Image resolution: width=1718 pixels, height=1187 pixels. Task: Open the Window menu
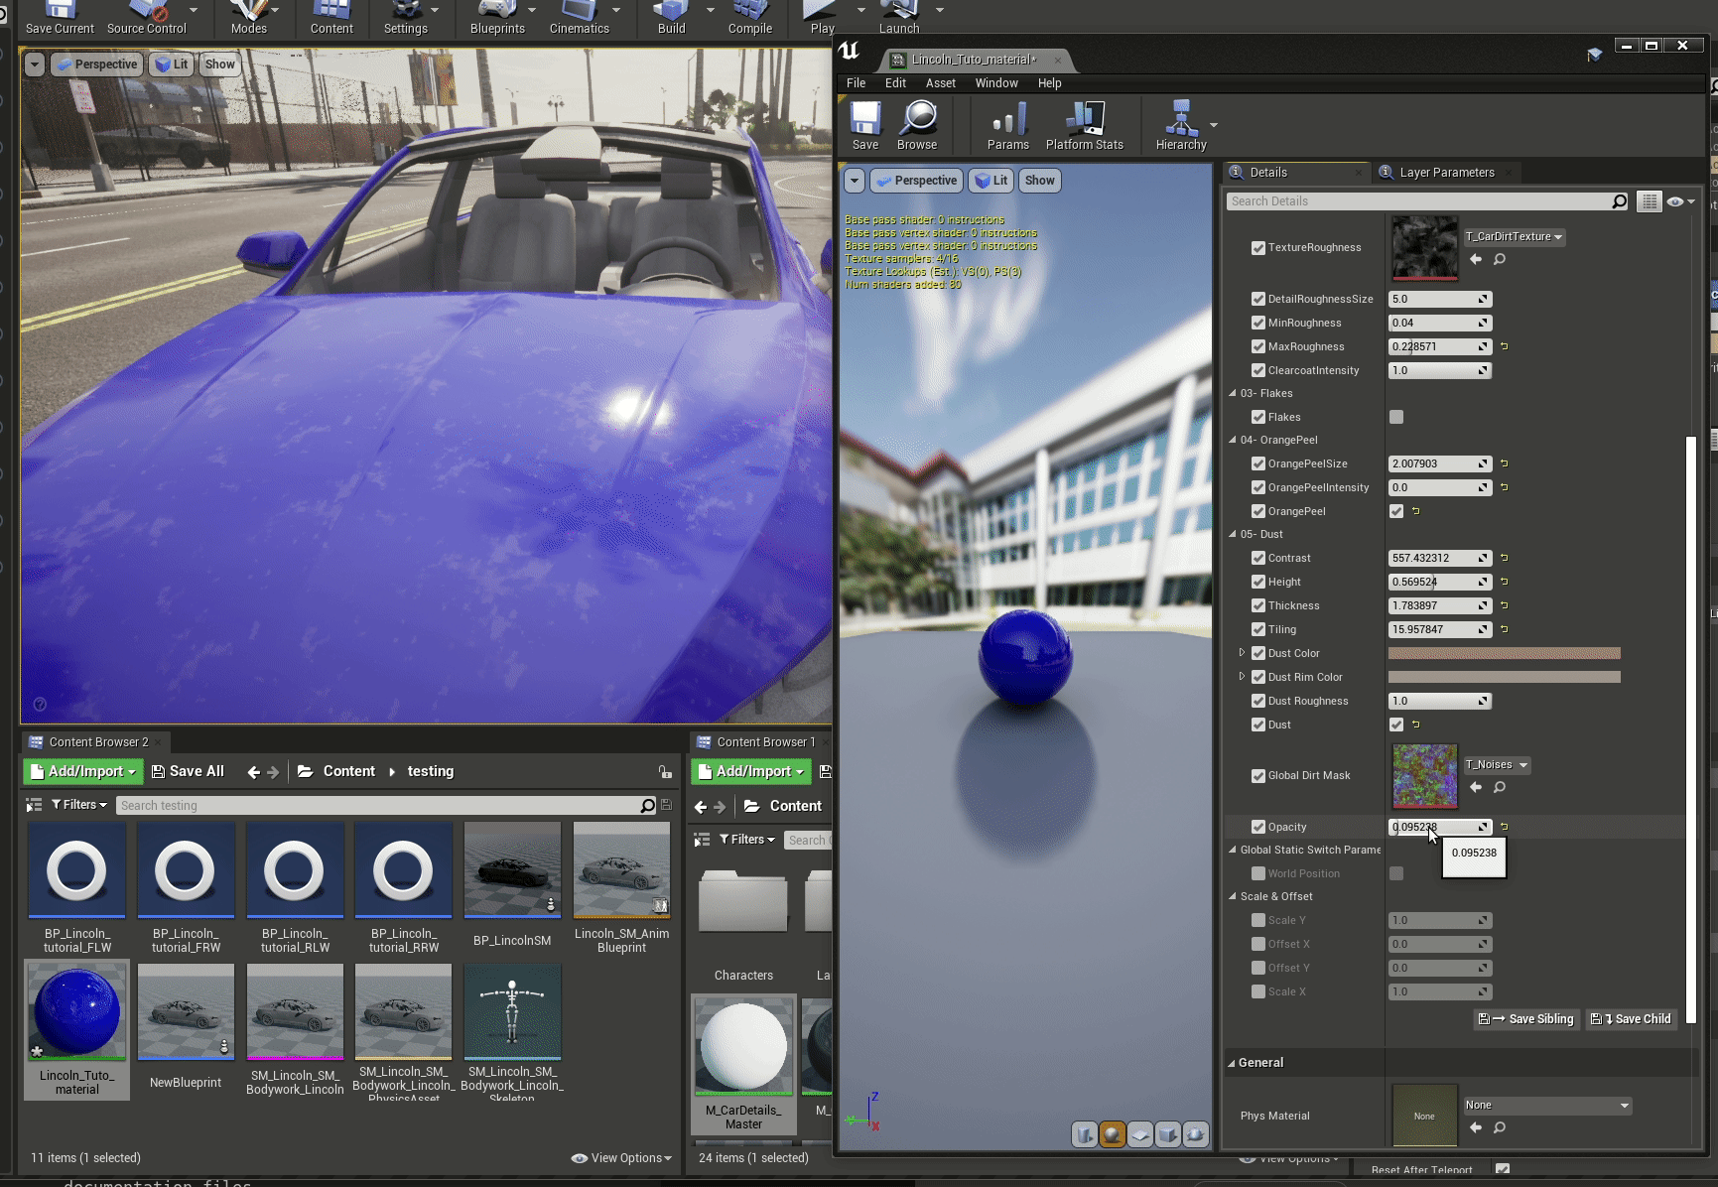point(996,83)
